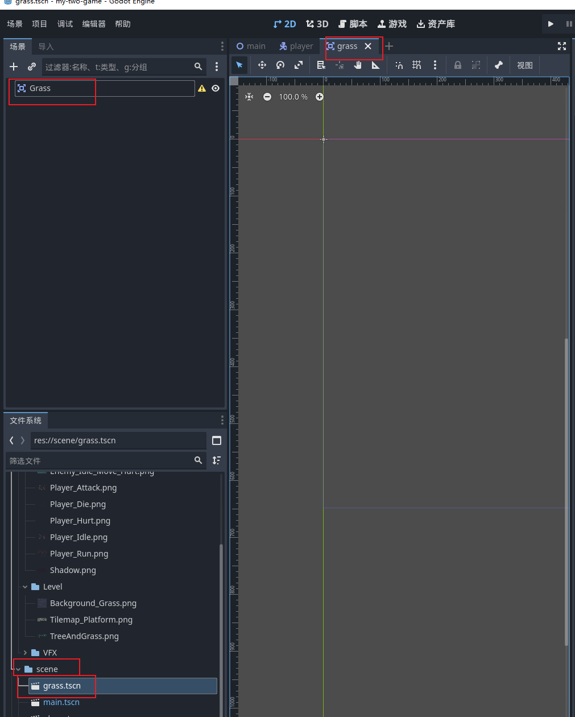Open snapping options three-dot menu
Viewport: 575px width, 717px height.
pos(435,65)
